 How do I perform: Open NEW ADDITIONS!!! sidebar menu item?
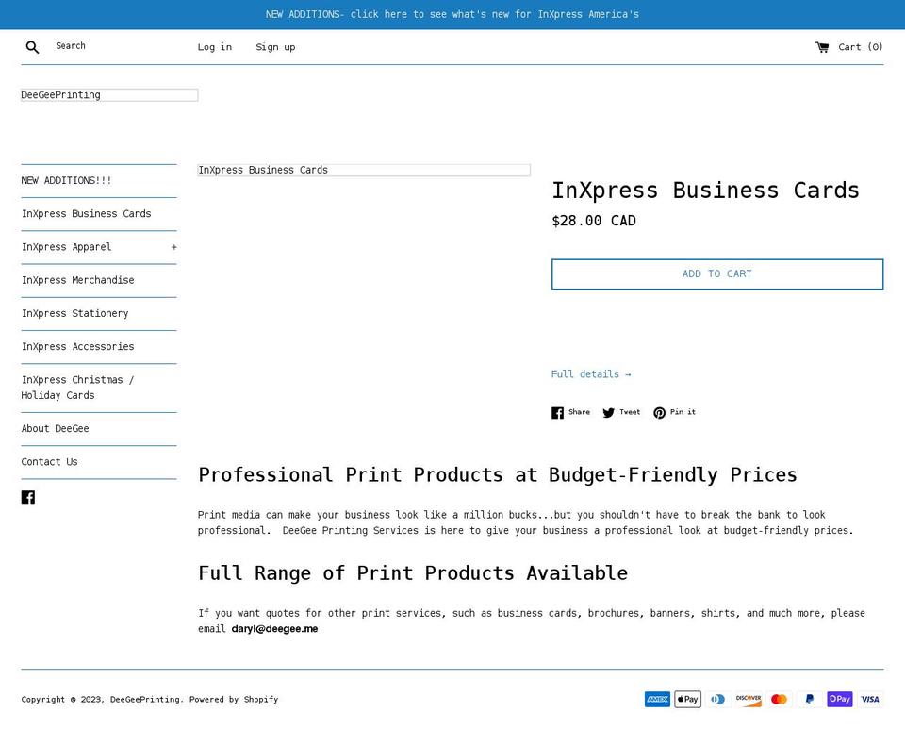[x=66, y=180]
